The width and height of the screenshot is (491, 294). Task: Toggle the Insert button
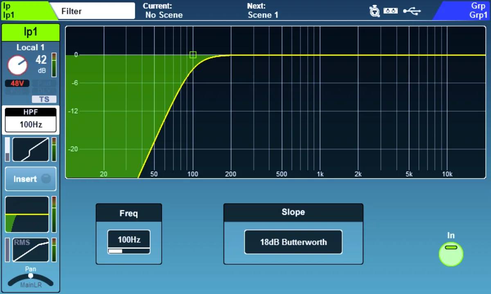31,179
